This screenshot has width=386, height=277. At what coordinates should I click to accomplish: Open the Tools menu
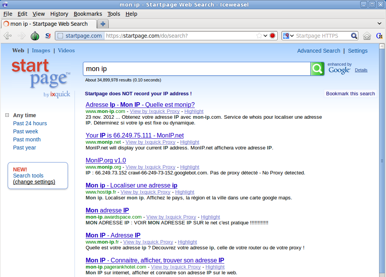click(x=114, y=14)
